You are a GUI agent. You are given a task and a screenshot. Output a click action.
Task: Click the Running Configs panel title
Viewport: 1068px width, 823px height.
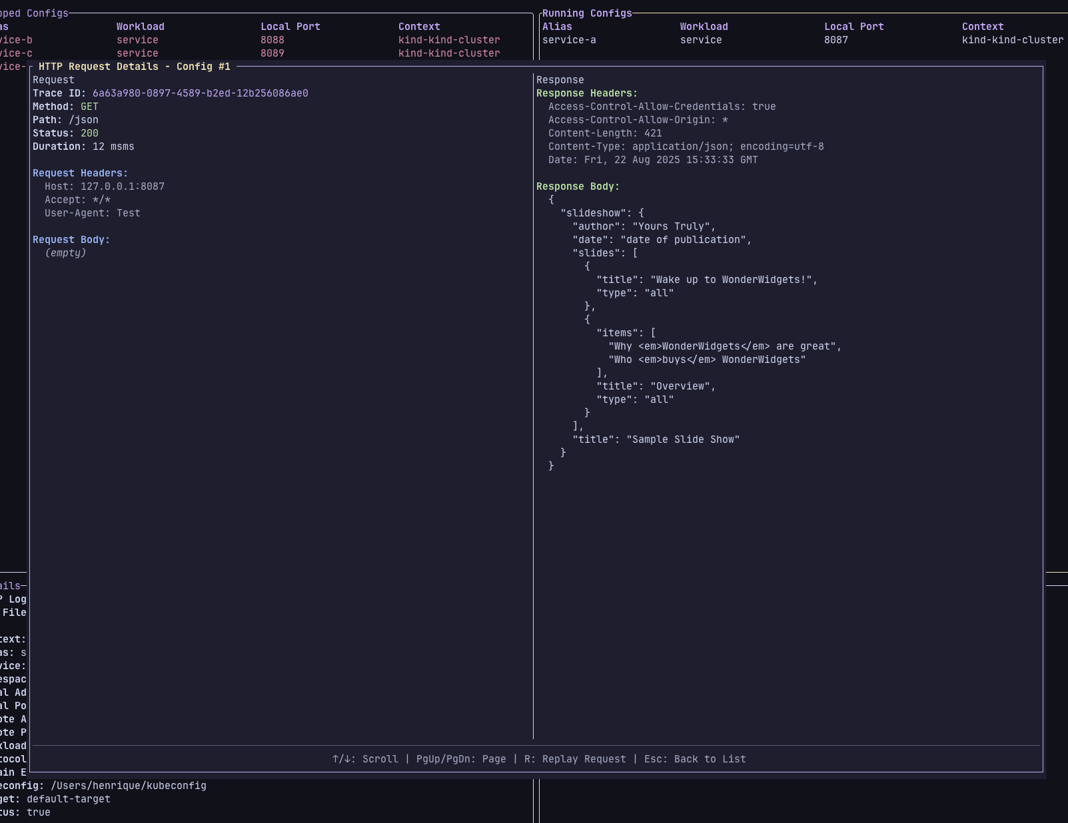tap(587, 13)
